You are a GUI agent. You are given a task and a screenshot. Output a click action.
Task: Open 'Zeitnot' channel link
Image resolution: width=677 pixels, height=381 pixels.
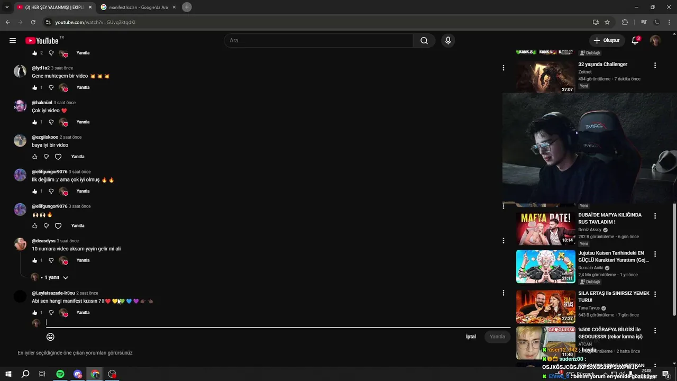(585, 72)
